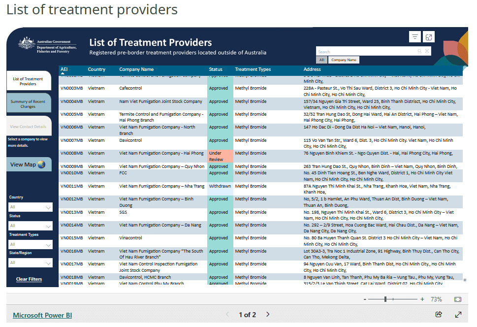Click the zoom in plus icon
This screenshot has width=477, height=327.
(422, 299)
